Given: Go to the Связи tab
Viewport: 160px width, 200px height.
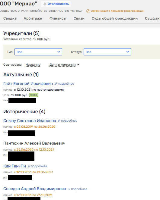Looking at the screenshot, I should point(79,18).
